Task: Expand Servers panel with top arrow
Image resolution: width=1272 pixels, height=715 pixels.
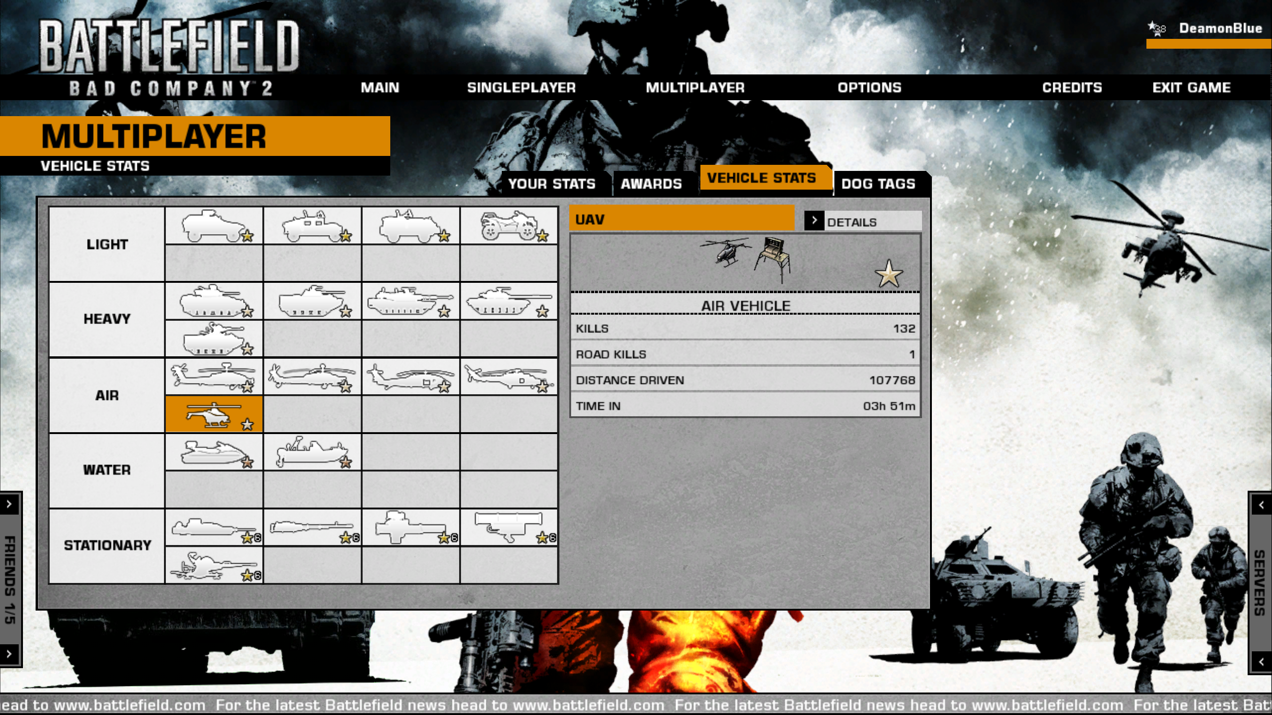Action: coord(1261,505)
